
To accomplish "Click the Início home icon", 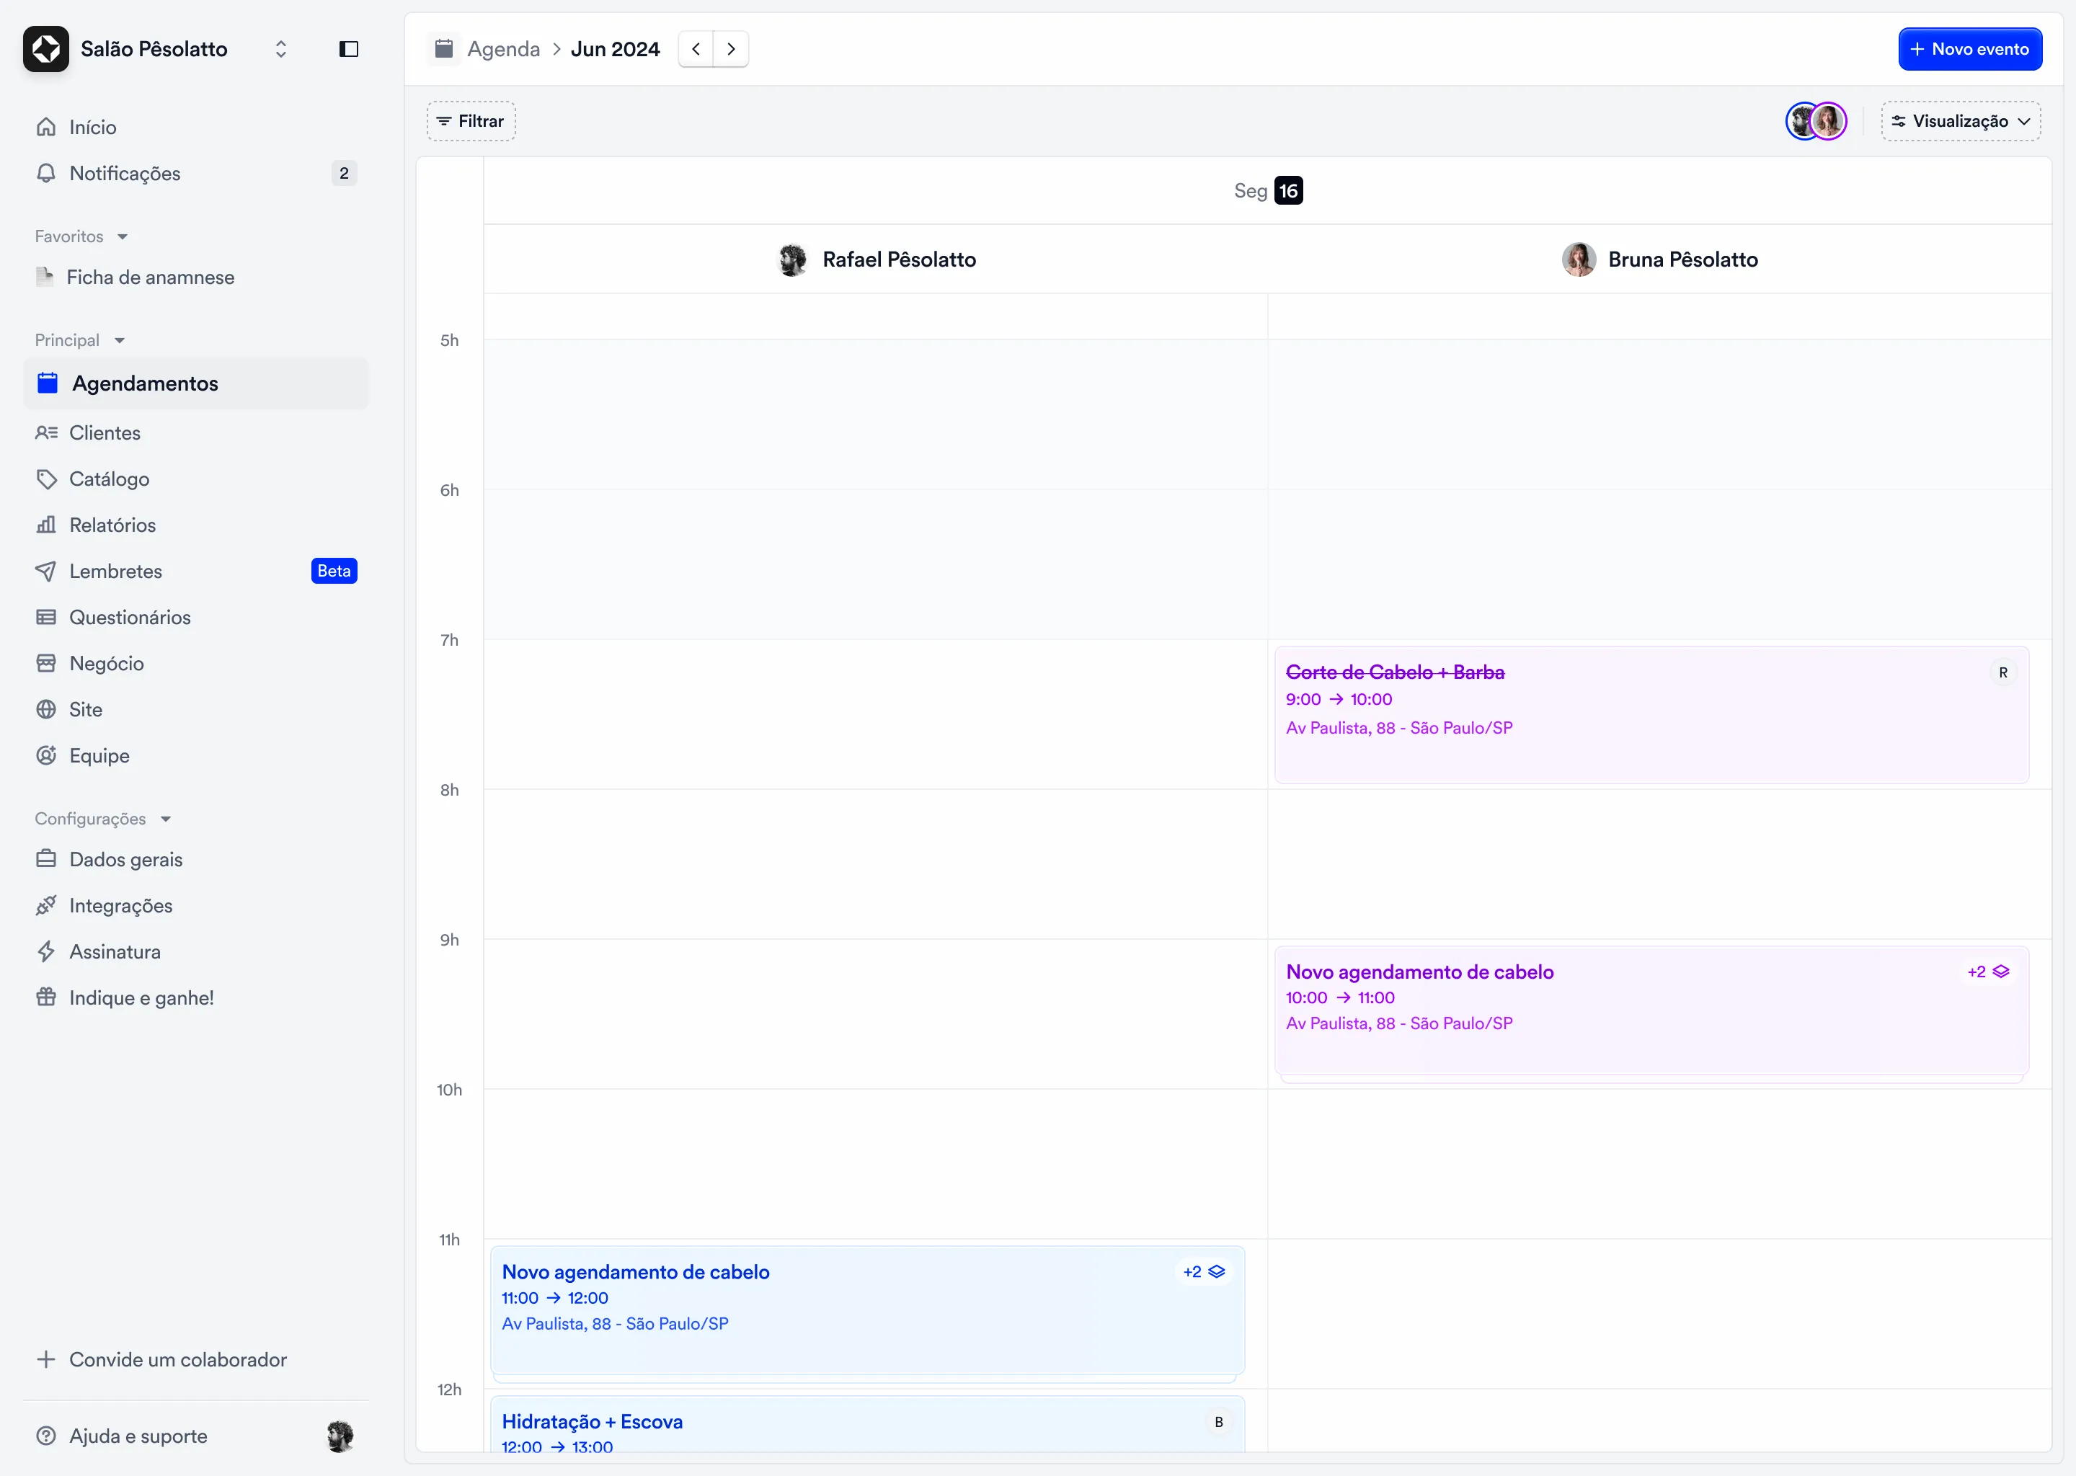I will click(46, 128).
